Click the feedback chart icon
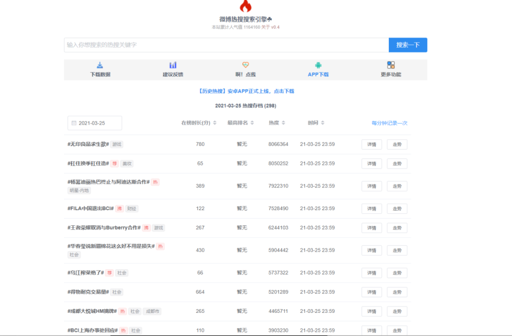Screen dimensions: 512x336 pyautogui.click(x=173, y=65)
